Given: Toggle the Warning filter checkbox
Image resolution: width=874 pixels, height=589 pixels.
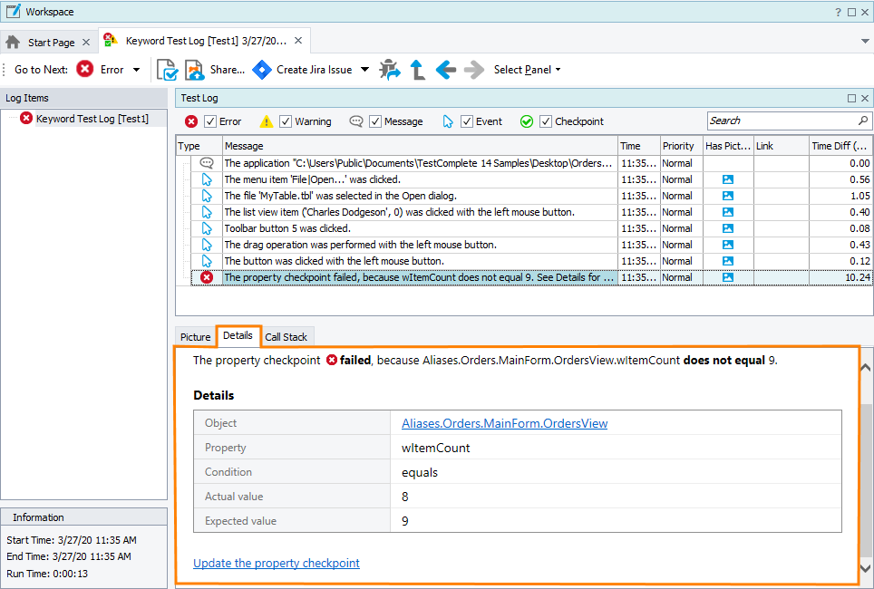Looking at the screenshot, I should 286,121.
